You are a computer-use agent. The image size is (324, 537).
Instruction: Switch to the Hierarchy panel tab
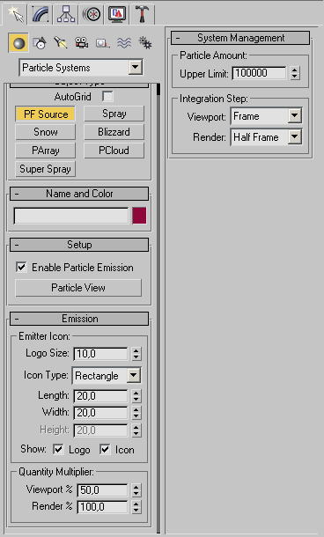[x=66, y=14]
